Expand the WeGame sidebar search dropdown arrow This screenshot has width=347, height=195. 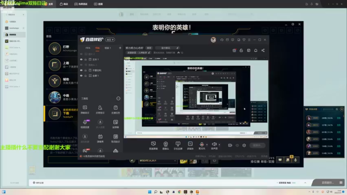tap(23, 15)
